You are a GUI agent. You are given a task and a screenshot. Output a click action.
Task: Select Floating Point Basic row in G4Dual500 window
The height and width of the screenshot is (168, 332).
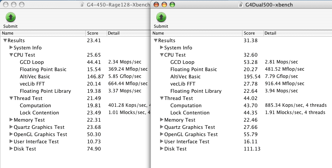pyautogui.click(x=242, y=69)
